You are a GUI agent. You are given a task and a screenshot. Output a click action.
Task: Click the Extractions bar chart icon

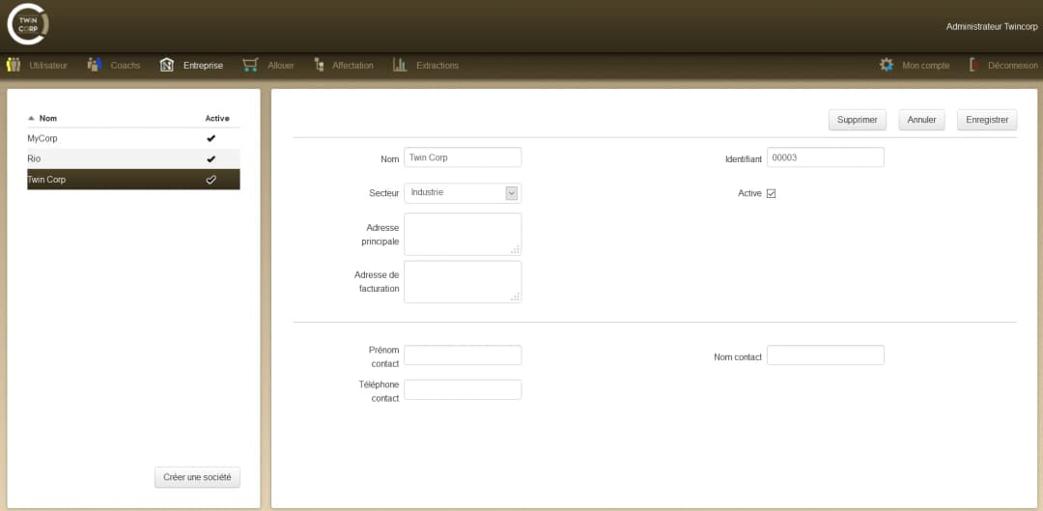pyautogui.click(x=400, y=65)
